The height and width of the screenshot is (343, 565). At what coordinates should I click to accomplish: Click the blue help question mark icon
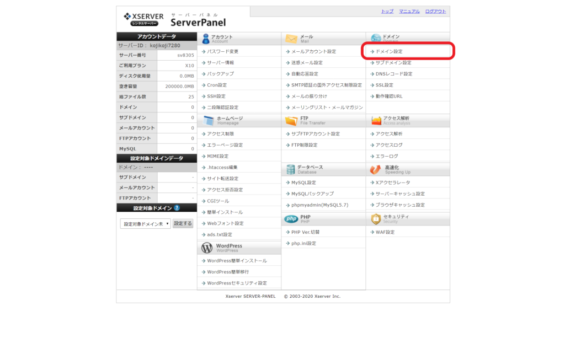[177, 208]
